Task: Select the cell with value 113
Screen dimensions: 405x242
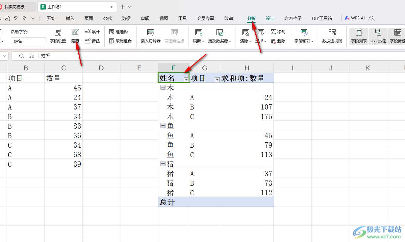Action: coord(247,155)
